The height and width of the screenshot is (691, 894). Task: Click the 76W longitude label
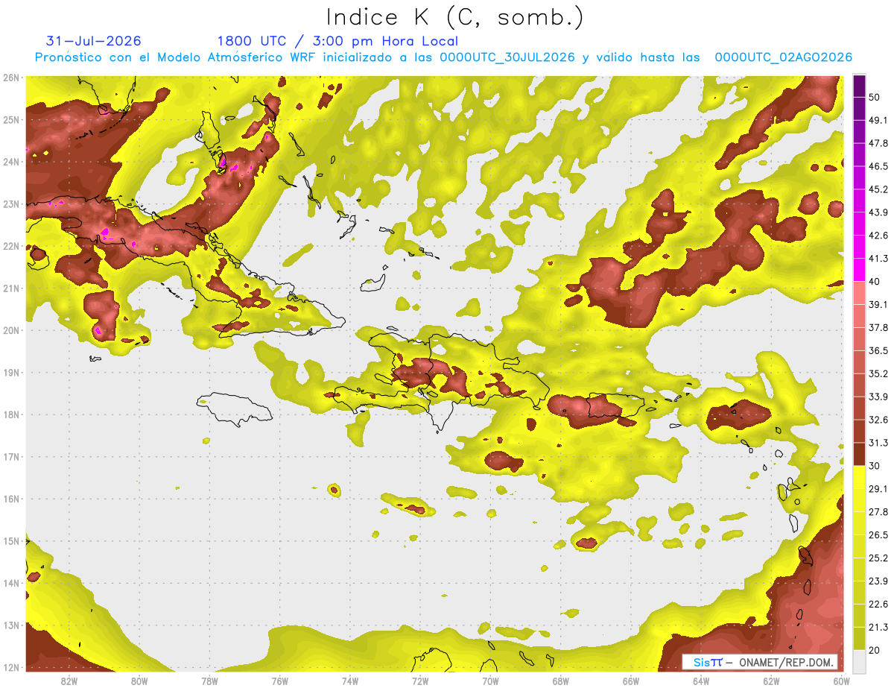[280, 681]
